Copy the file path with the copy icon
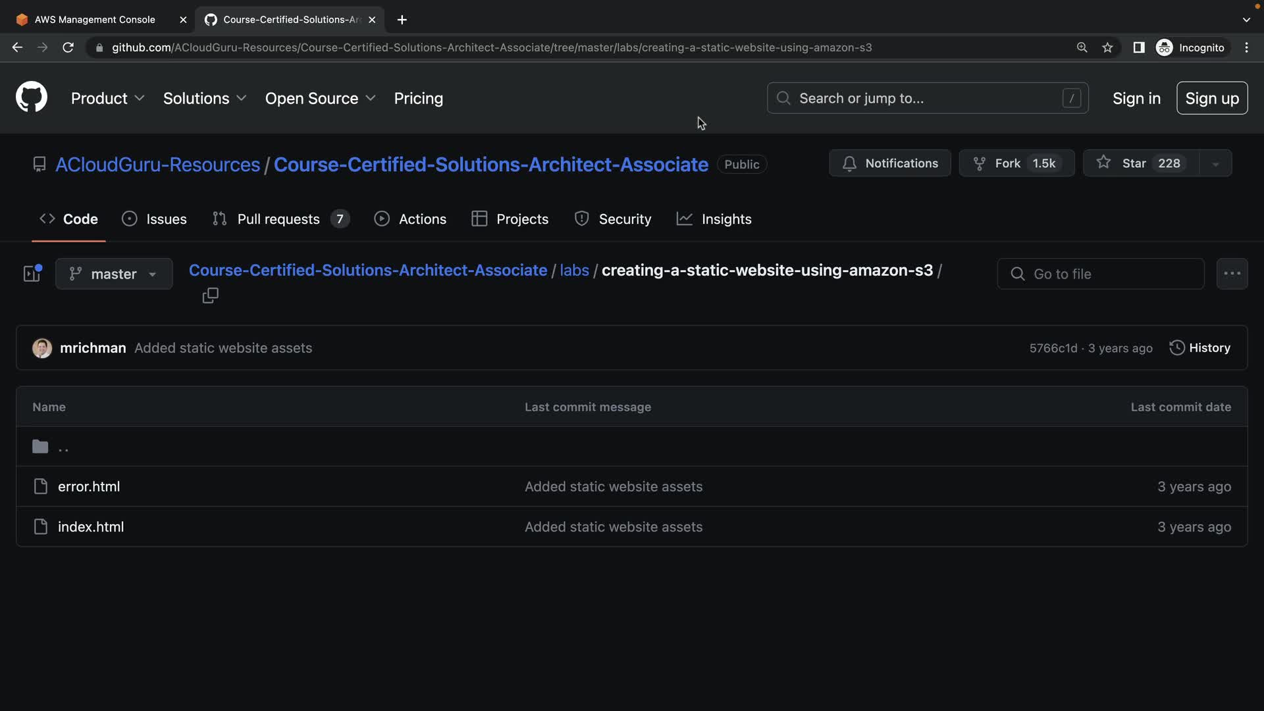The height and width of the screenshot is (711, 1264). [210, 296]
